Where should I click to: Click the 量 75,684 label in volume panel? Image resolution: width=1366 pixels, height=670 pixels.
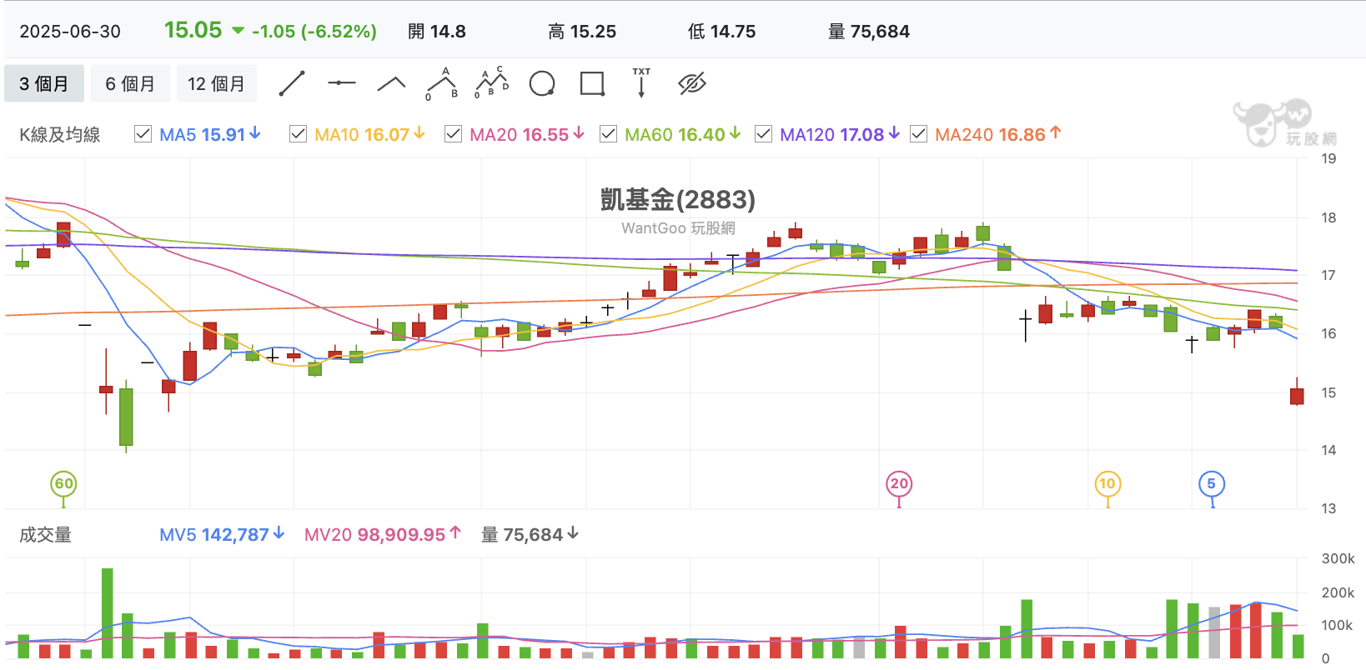530,535
